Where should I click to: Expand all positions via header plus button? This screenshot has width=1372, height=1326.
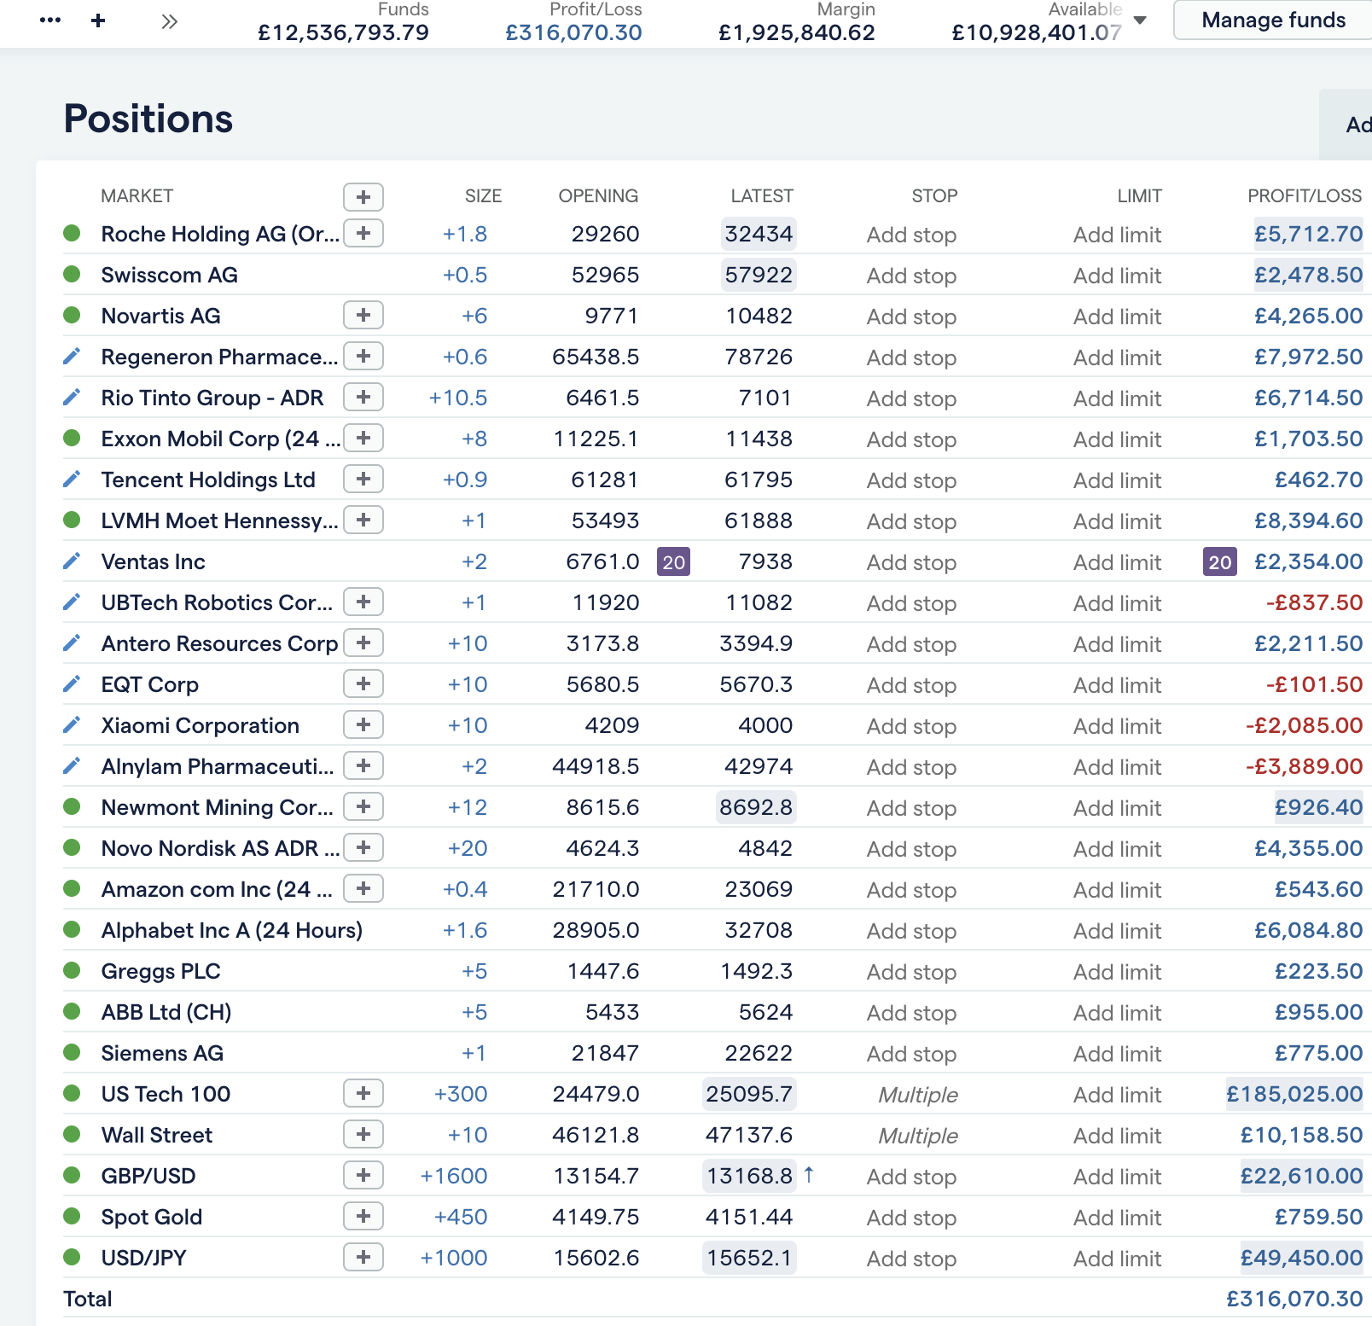point(363,196)
